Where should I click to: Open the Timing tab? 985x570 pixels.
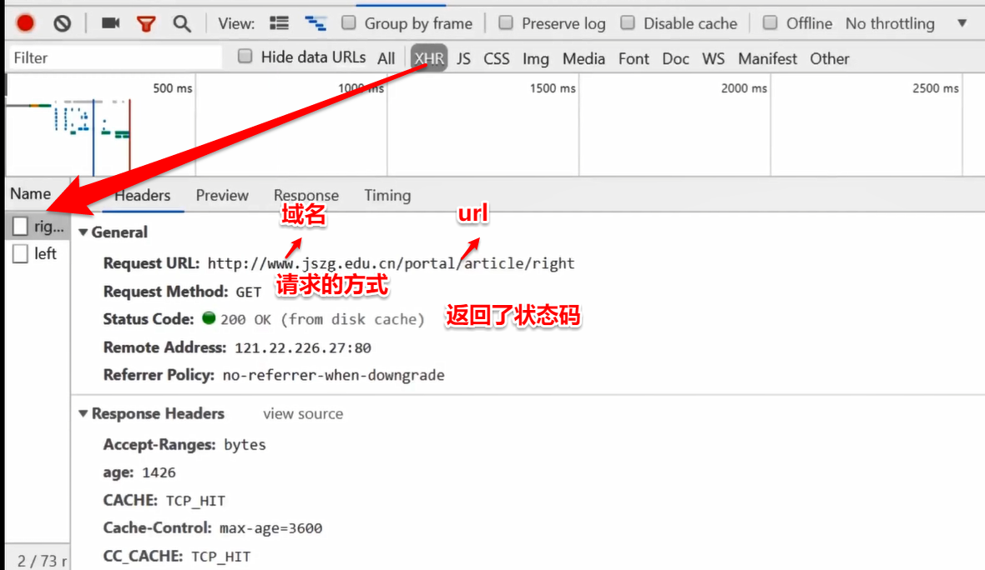pyautogui.click(x=387, y=195)
